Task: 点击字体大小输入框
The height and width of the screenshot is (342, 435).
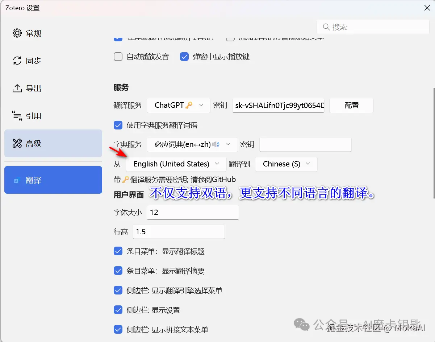Action: [192, 212]
